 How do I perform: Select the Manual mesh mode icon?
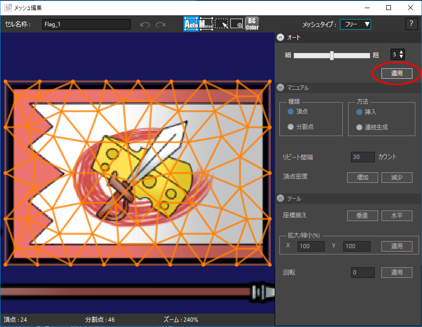coord(206,24)
